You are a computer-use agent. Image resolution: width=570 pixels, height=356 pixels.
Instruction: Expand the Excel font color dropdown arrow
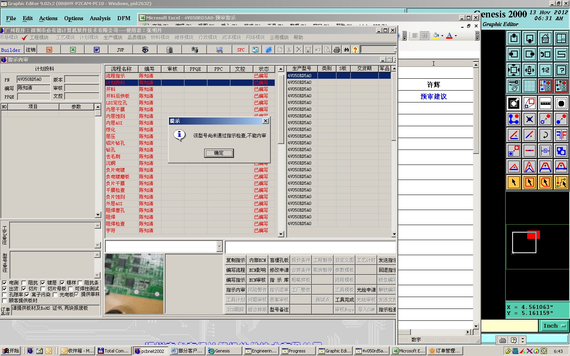tap(456, 36)
